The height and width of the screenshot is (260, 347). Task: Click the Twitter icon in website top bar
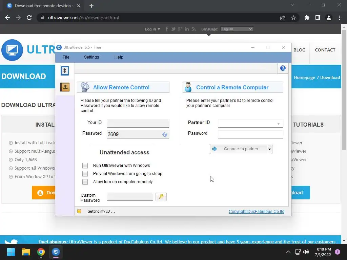tap(173, 29)
